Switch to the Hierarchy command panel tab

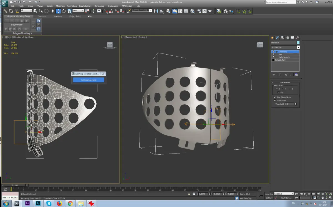[282, 38]
